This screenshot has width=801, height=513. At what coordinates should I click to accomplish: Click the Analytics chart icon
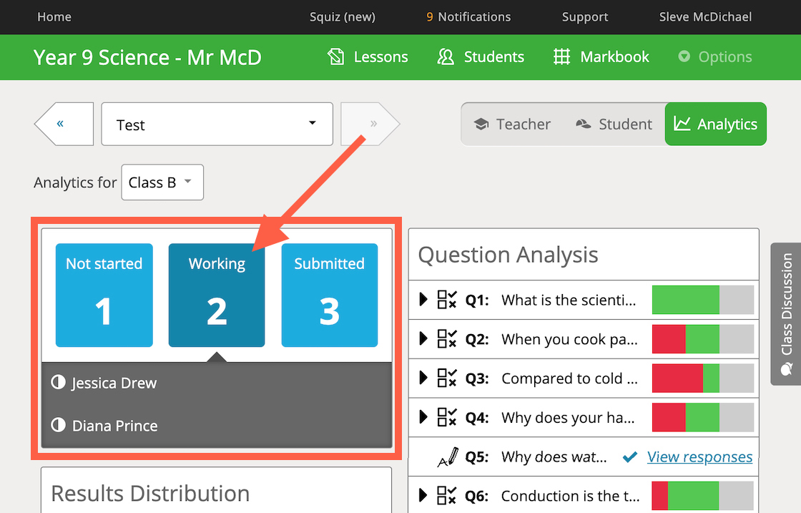click(682, 124)
